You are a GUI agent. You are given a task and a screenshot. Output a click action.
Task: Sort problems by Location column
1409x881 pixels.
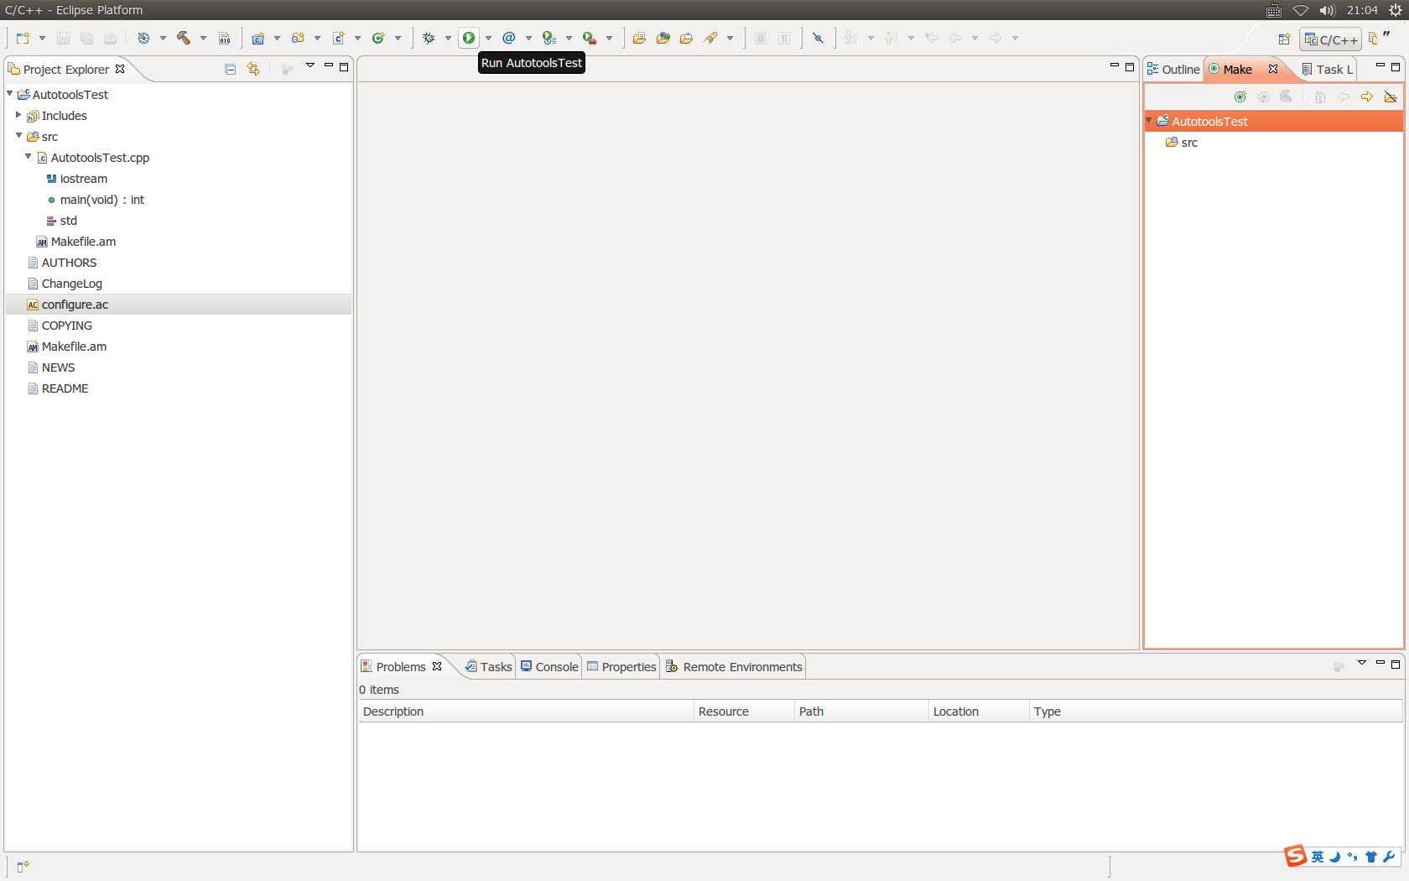979,712
